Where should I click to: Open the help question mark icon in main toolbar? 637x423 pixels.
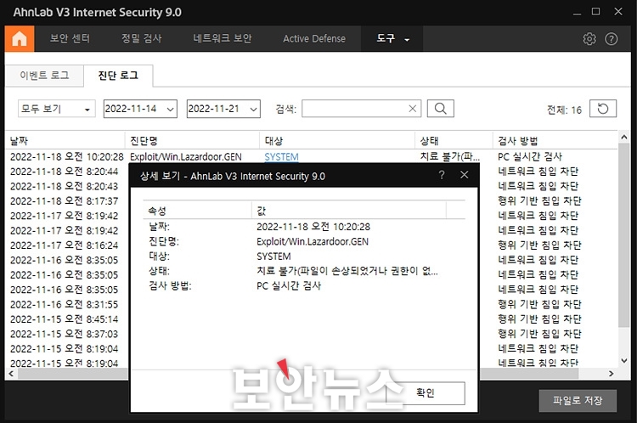click(611, 39)
